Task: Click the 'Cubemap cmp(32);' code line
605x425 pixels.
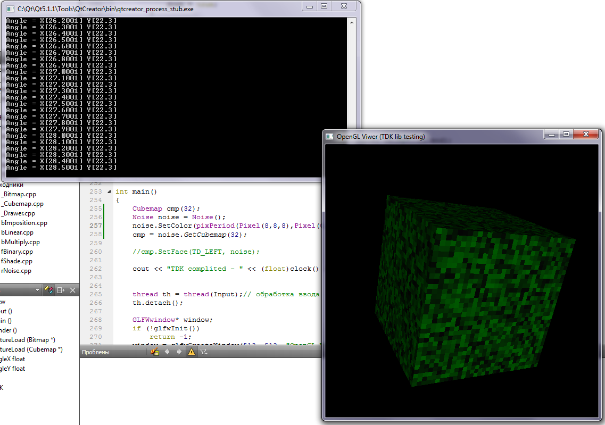Action: point(166,209)
